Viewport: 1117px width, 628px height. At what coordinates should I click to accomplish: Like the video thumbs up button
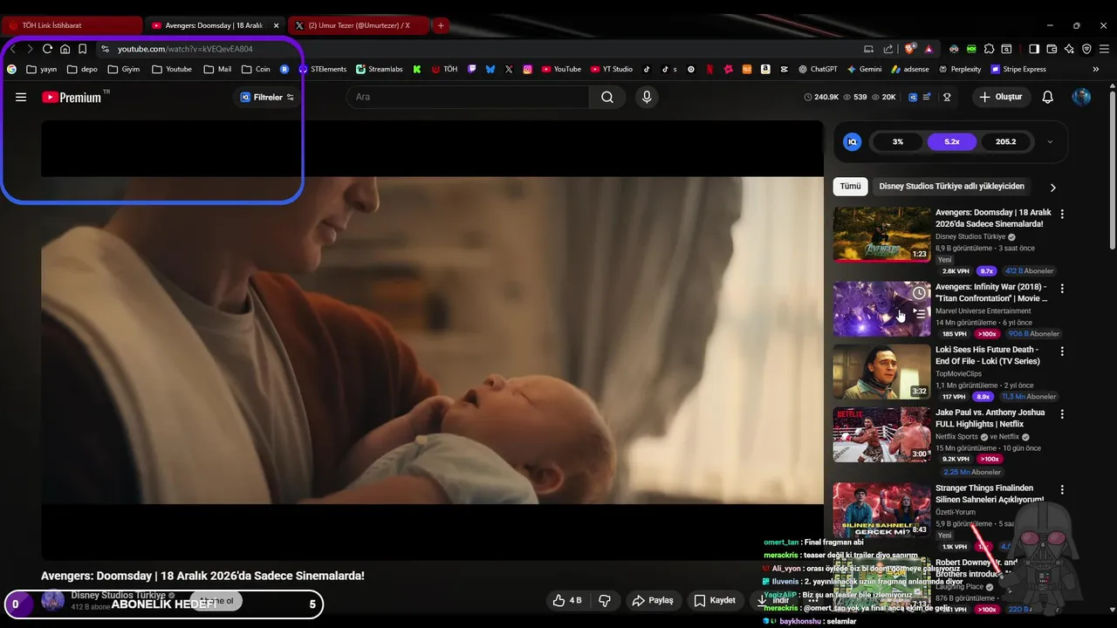567,600
